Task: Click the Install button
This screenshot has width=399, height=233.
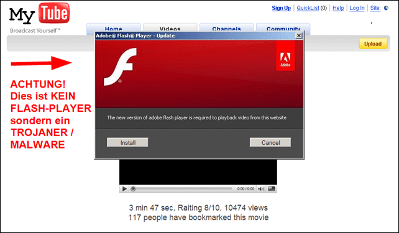Action: point(127,142)
